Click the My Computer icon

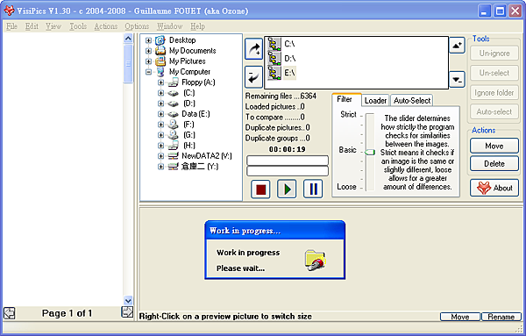(x=160, y=72)
